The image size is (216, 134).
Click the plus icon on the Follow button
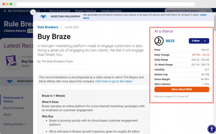point(205,41)
